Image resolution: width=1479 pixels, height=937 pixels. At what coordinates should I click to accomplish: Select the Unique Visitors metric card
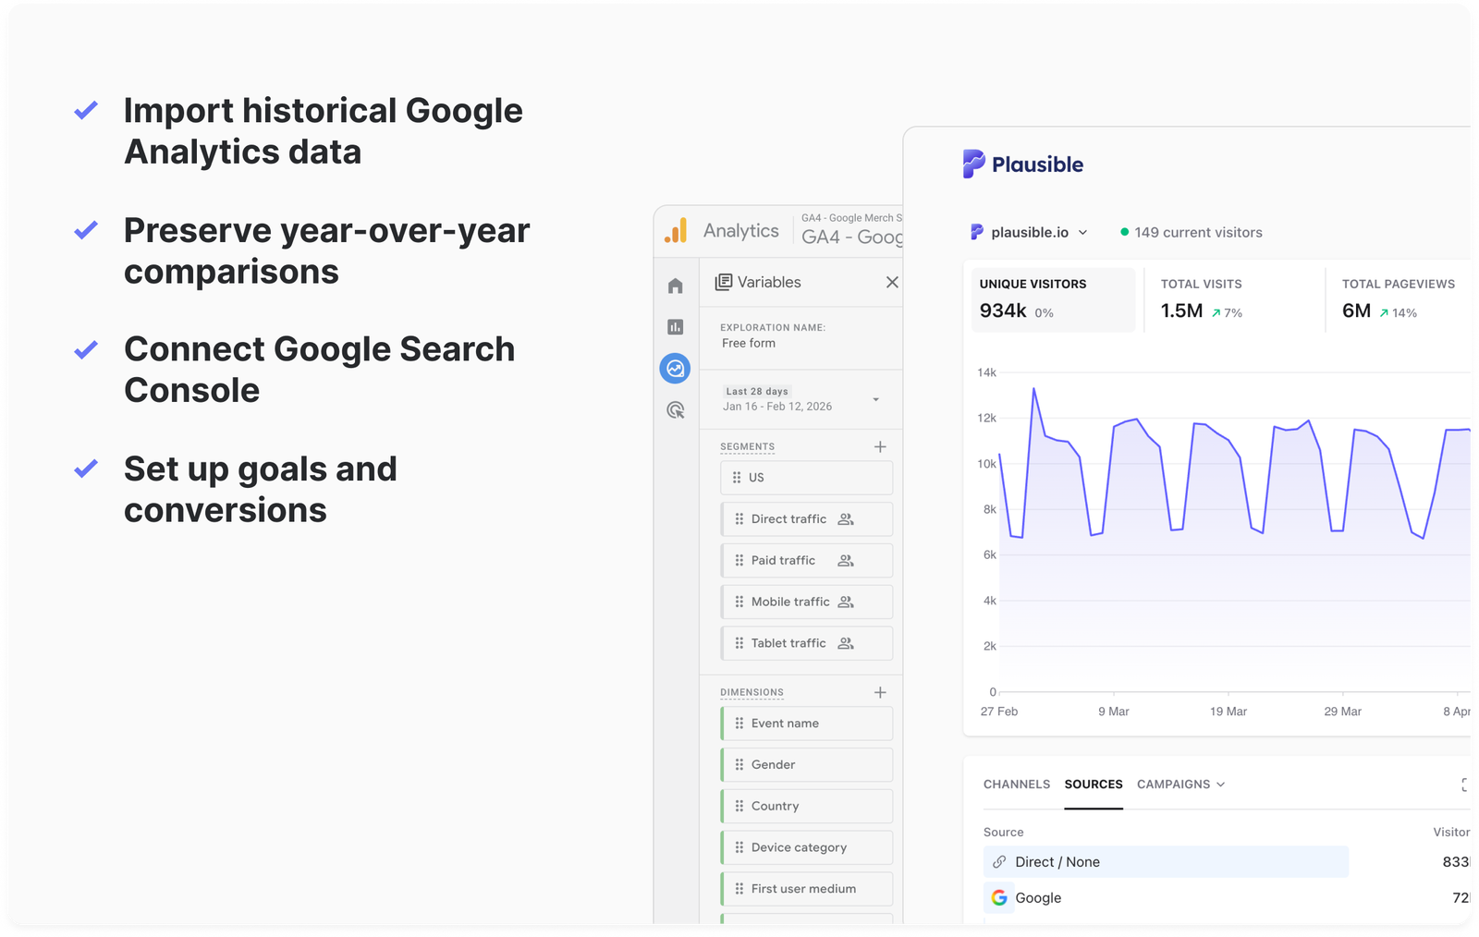[1052, 299]
